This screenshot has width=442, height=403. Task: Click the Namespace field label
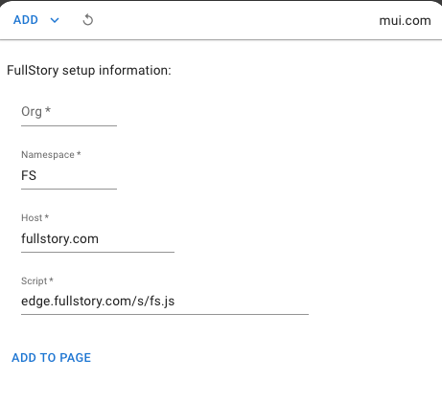click(x=51, y=155)
